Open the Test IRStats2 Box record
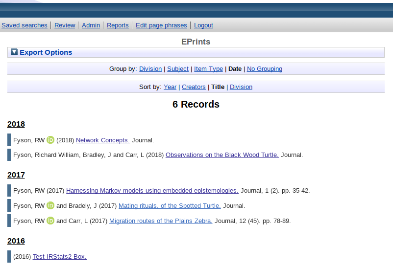 59,257
